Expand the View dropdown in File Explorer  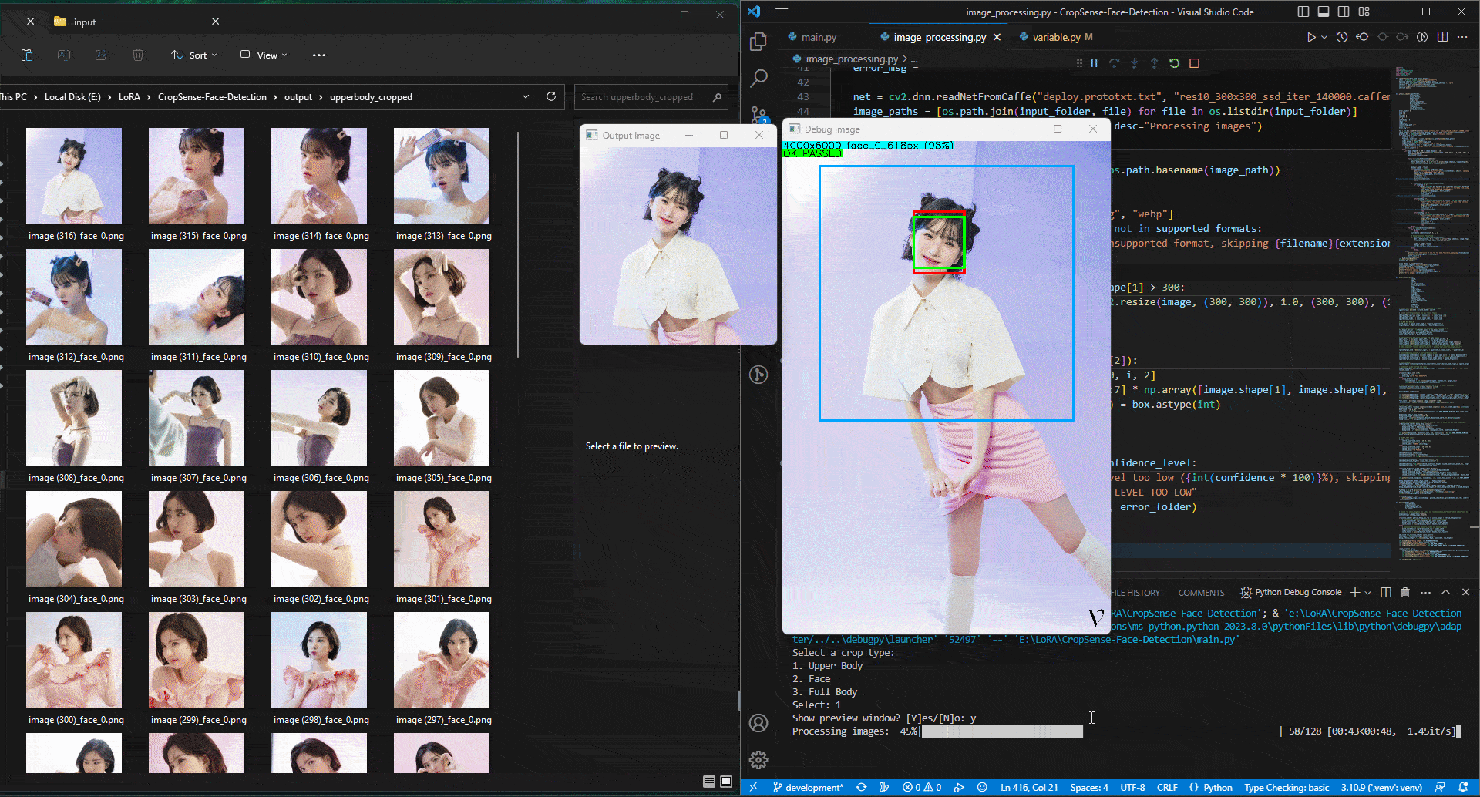[264, 55]
